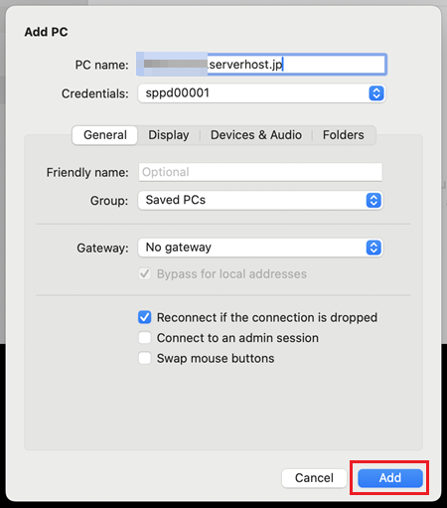Viewport: 447px width, 508px height.
Task: Open the Folders tab
Action: 344,135
